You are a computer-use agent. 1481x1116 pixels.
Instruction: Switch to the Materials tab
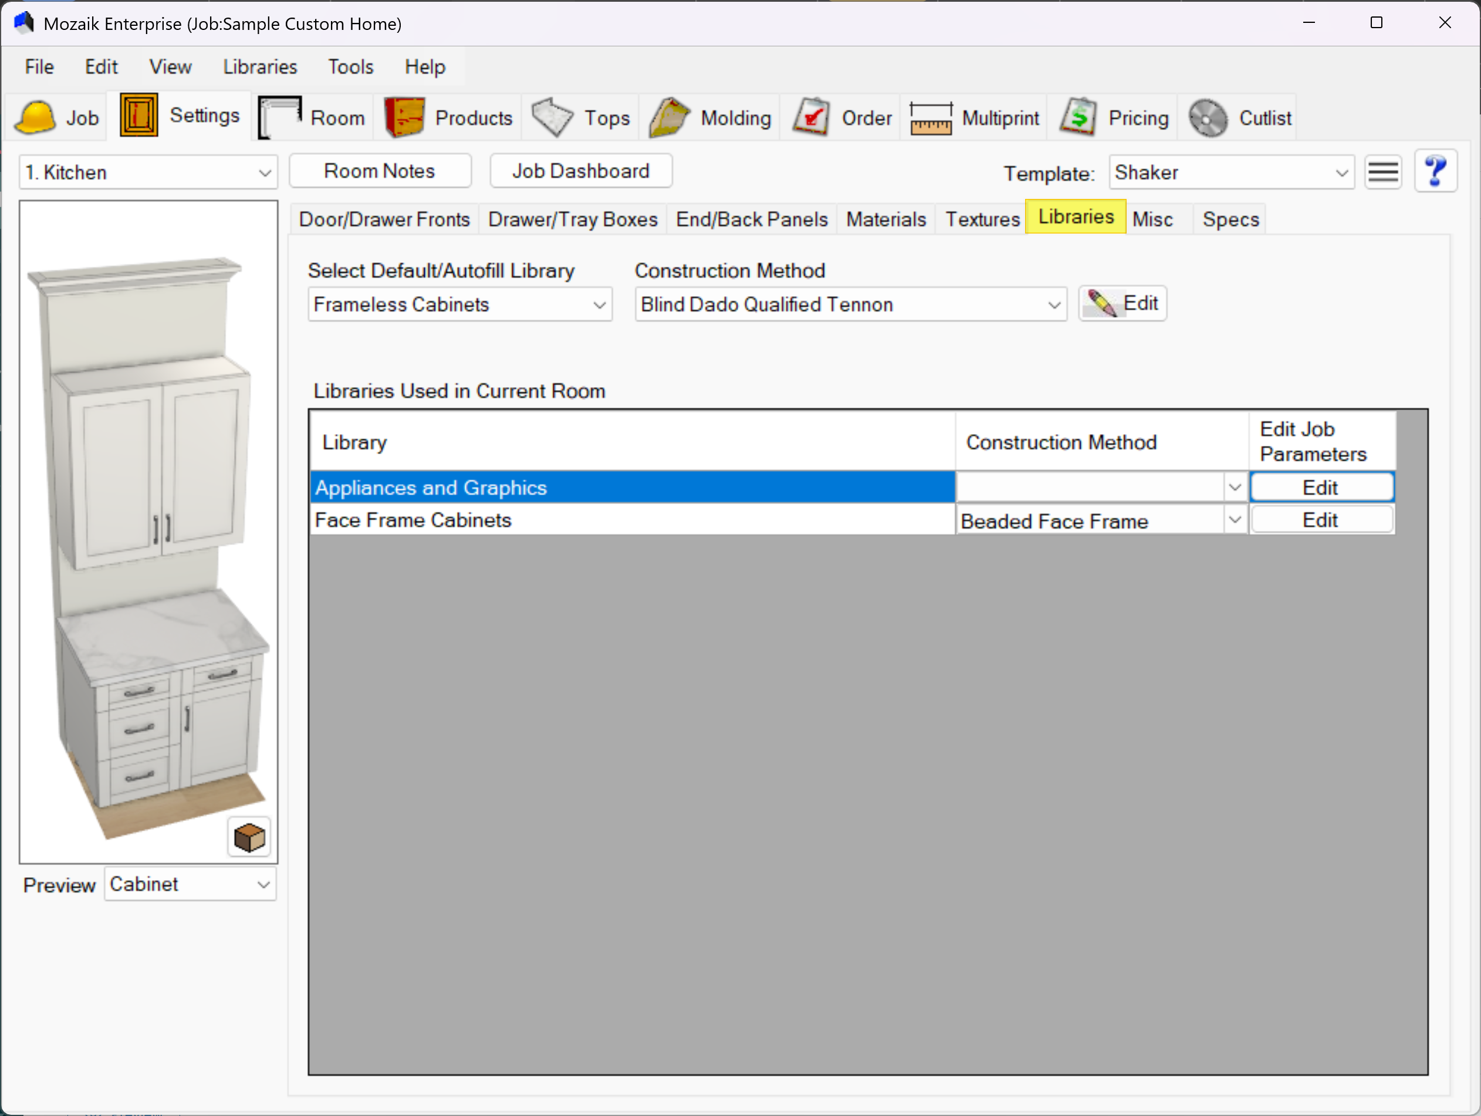(885, 219)
